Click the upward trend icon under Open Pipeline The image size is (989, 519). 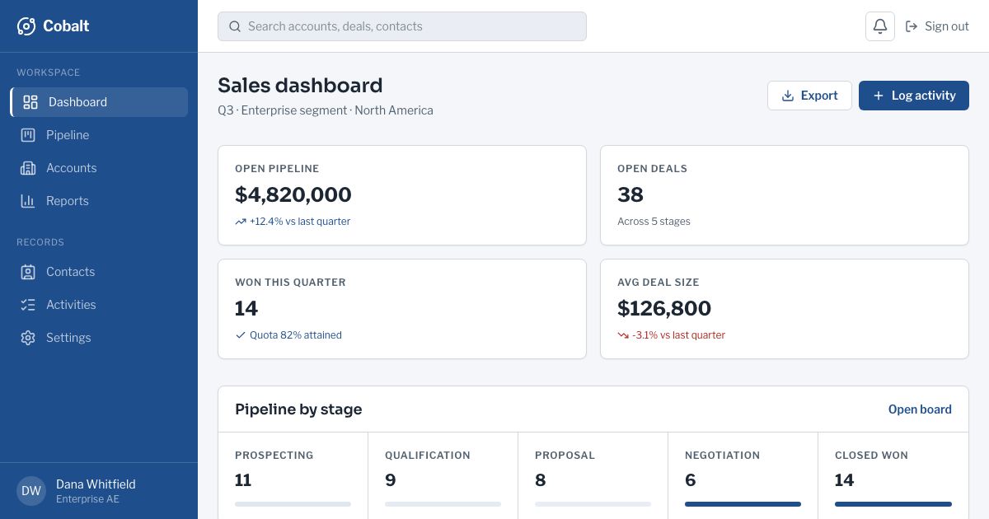click(241, 222)
